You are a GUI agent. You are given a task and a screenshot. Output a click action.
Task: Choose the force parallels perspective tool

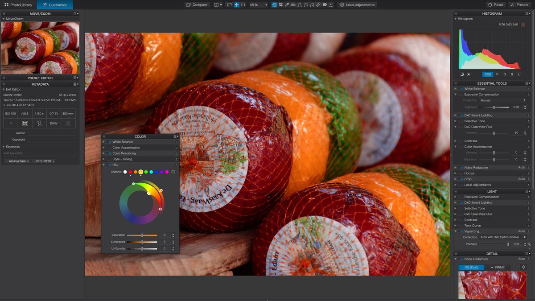(300, 4)
